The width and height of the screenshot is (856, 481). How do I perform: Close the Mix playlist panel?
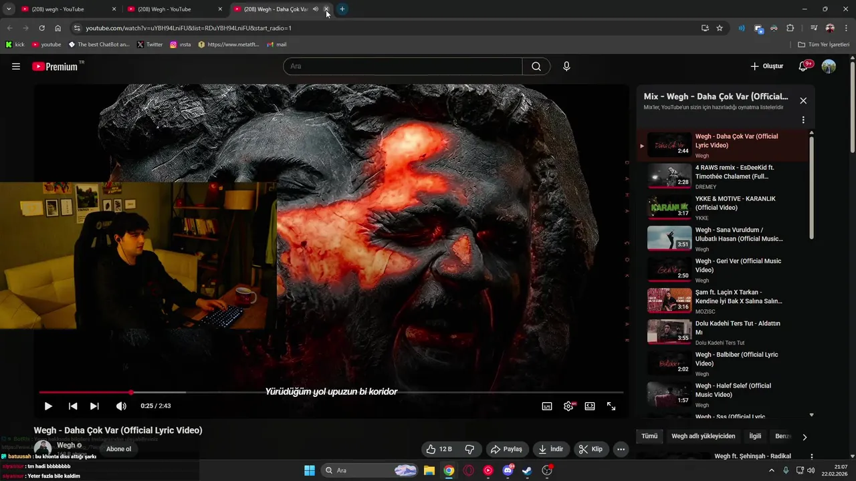(x=803, y=101)
